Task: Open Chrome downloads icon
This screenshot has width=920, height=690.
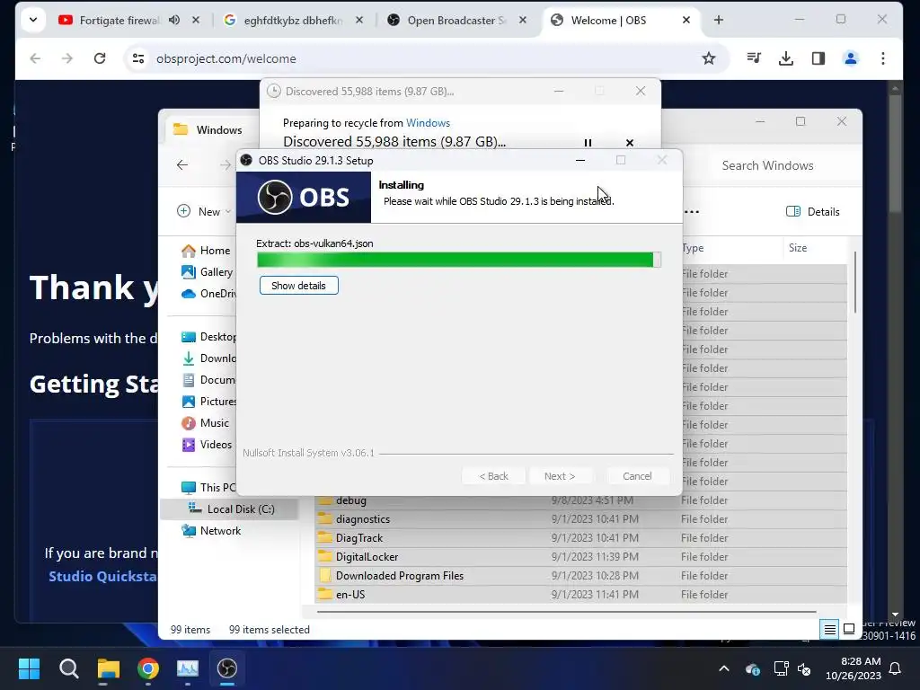Action: coord(785,58)
